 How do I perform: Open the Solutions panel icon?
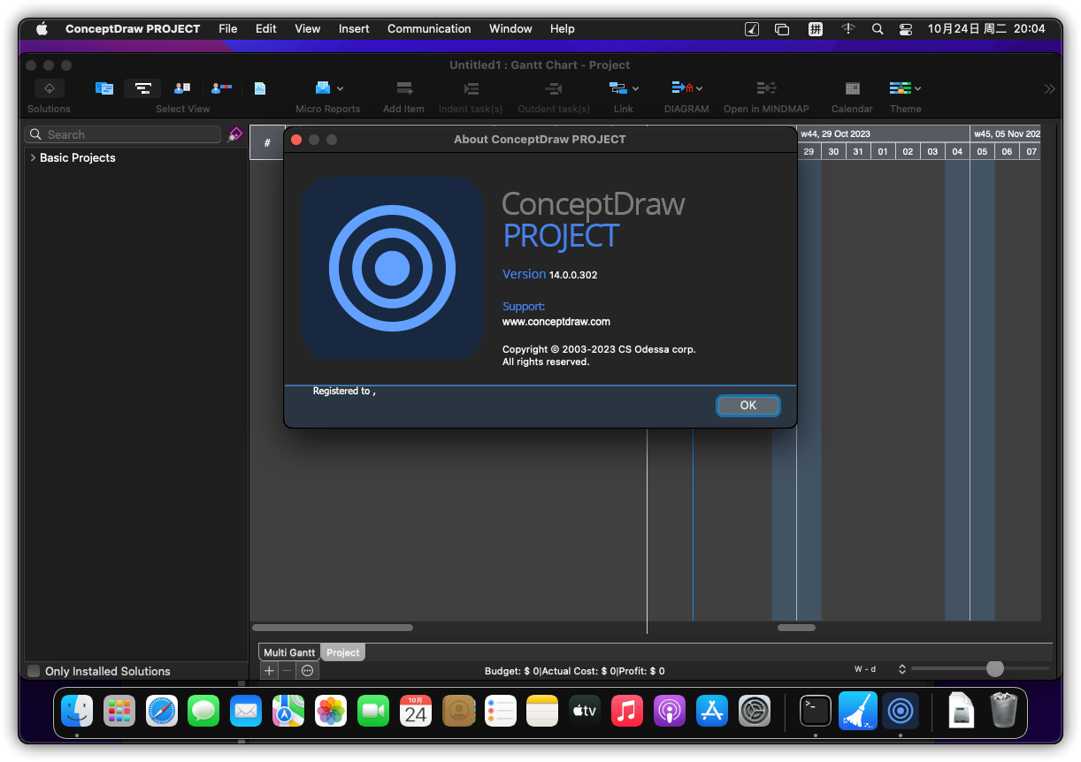coord(50,88)
